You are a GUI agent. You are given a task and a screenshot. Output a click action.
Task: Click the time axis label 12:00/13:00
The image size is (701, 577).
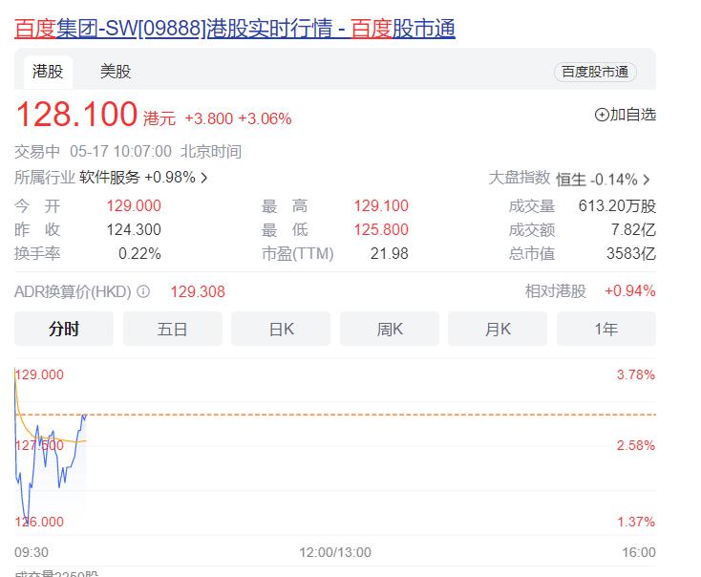click(x=335, y=552)
